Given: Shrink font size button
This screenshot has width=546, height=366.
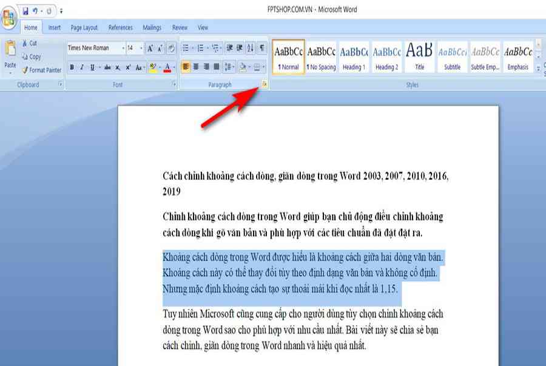Looking at the screenshot, I should (x=160, y=48).
